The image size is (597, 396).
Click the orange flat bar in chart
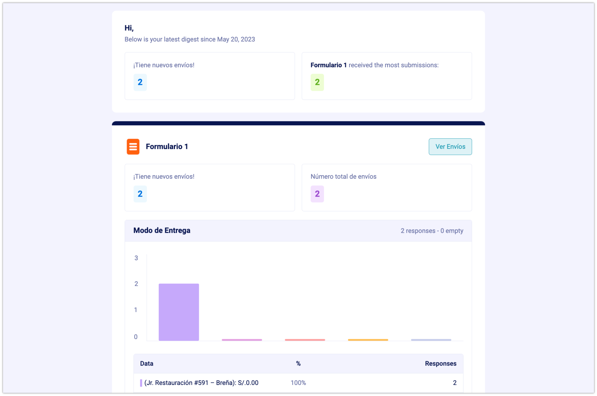tap(368, 340)
